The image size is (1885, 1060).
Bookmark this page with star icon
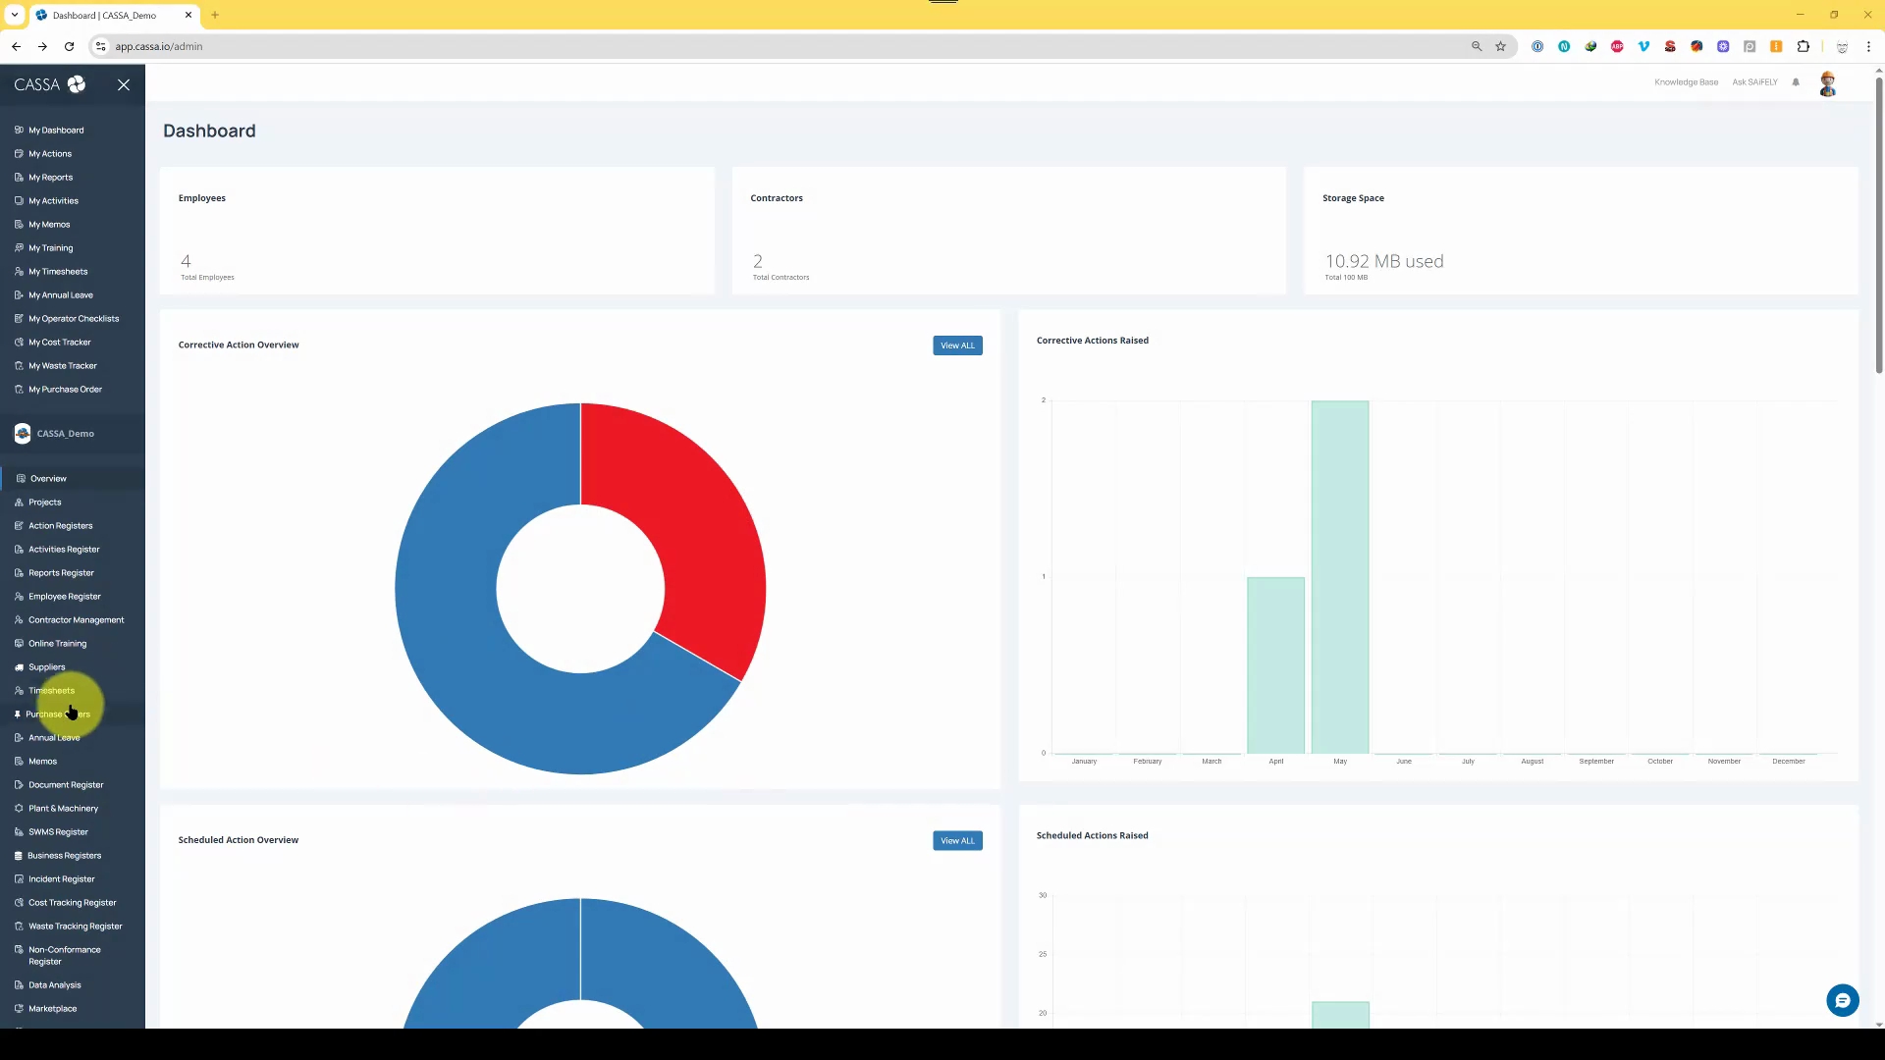[1500, 46]
